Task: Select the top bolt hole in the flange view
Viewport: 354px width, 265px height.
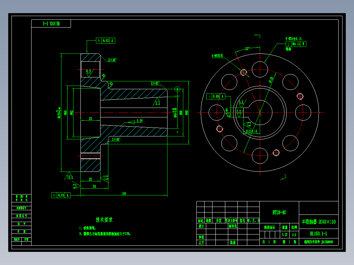Action: tap(260, 69)
